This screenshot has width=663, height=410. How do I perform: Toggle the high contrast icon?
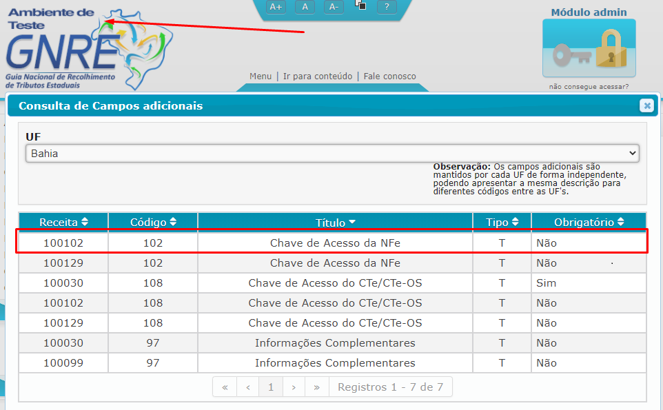tap(360, 5)
